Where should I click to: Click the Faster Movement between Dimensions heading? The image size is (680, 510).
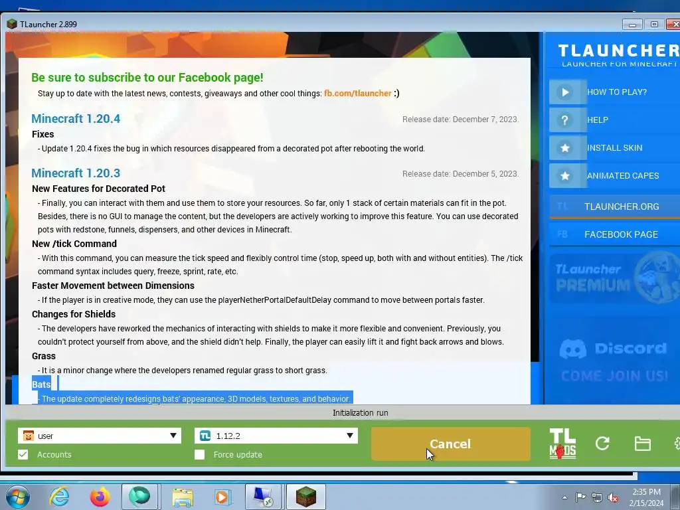click(x=113, y=286)
